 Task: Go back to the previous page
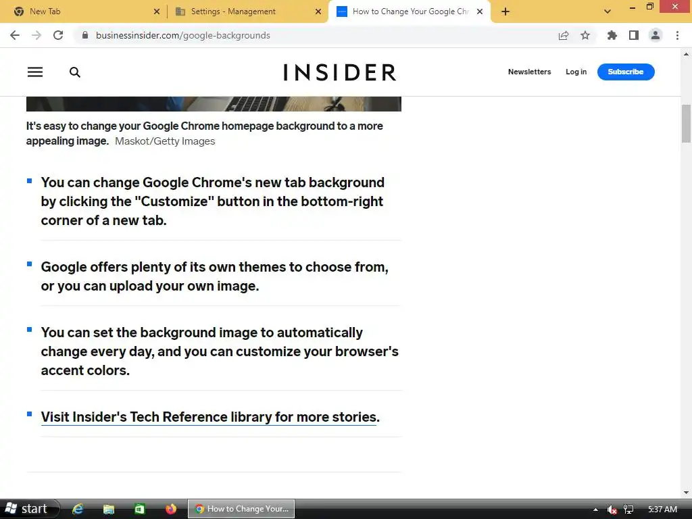pos(15,35)
